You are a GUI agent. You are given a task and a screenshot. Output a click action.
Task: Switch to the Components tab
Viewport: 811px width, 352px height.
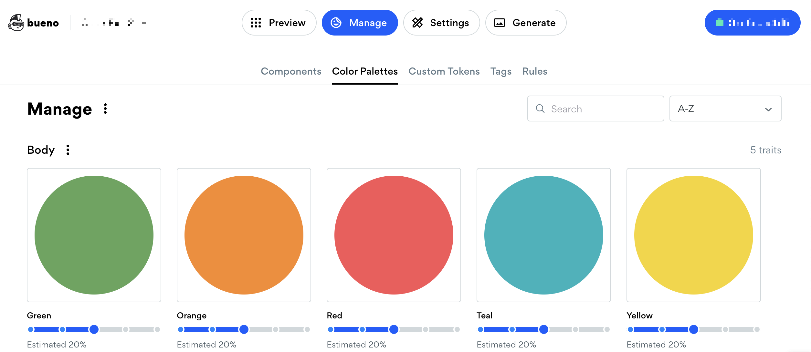coord(291,71)
